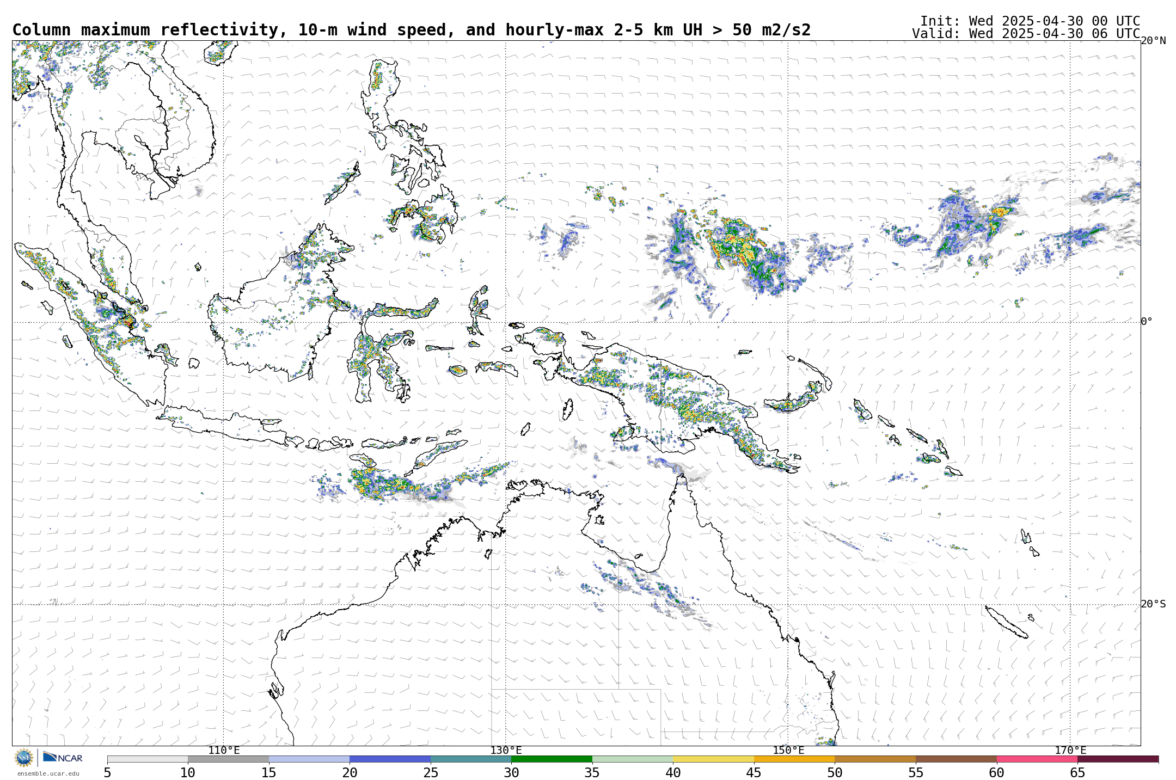The height and width of the screenshot is (780, 1176).
Task: Click the dark green 30-35 dBZ swatch
Action: pos(552,759)
